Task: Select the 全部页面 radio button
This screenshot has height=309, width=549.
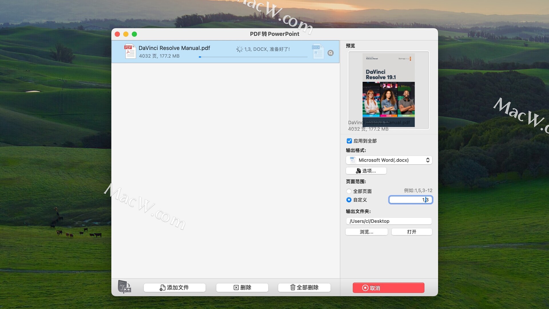Action: point(349,191)
